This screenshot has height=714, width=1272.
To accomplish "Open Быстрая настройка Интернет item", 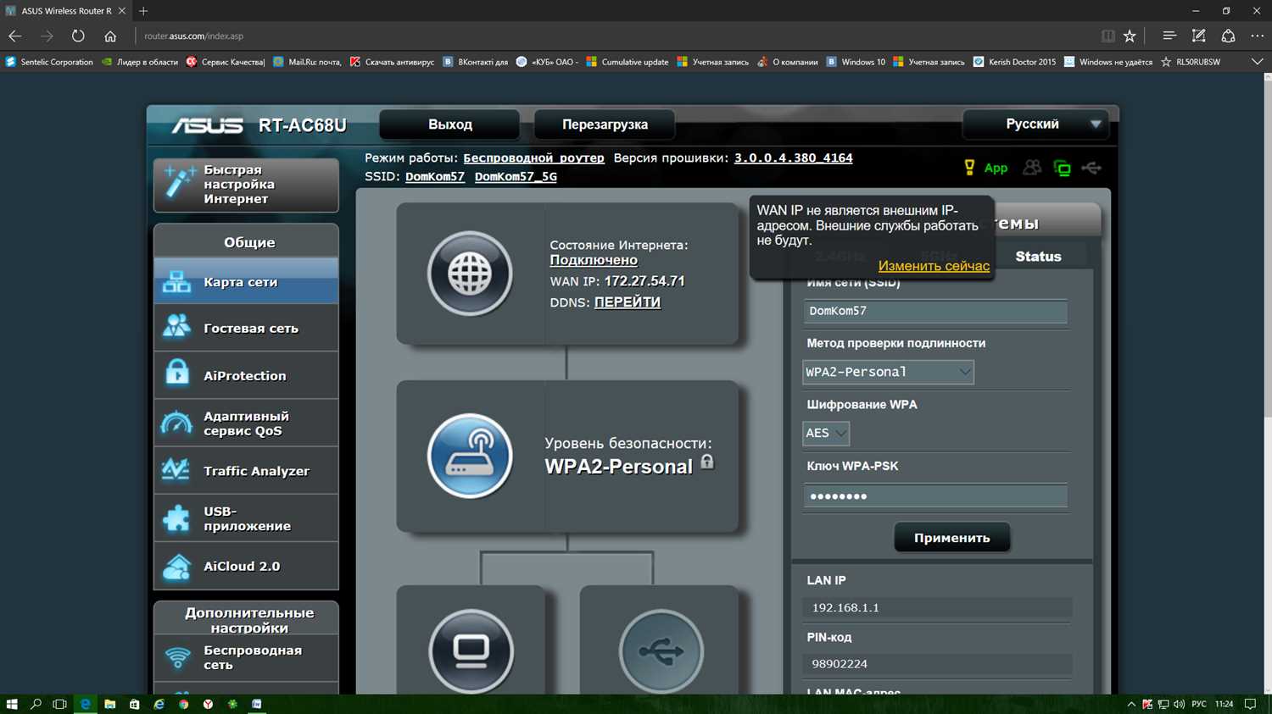I will [x=246, y=185].
